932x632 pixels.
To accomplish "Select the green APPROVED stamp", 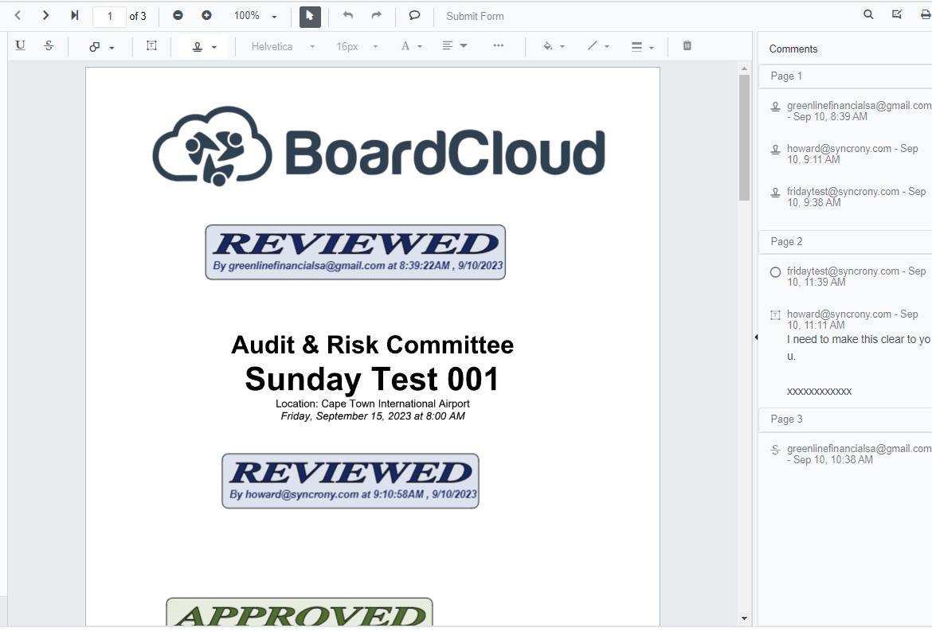I will tap(300, 612).
